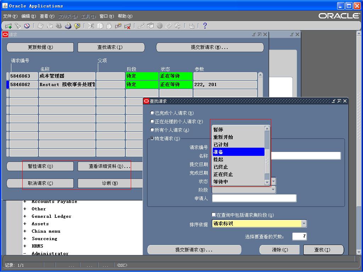The height and width of the screenshot is (272, 363).
Task: Click the Edit Field pencil icon
Action: [141, 26]
